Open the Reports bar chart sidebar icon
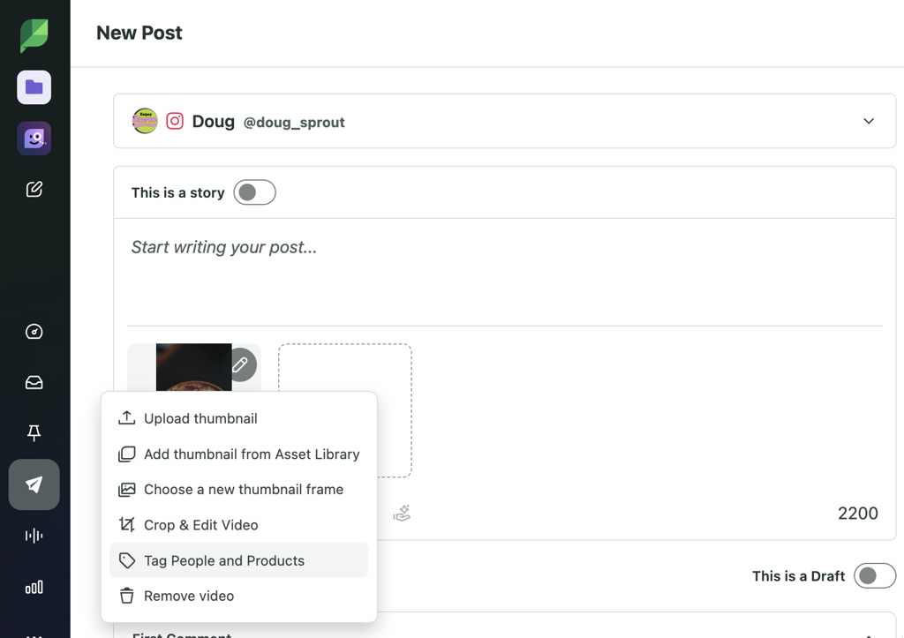The height and width of the screenshot is (638, 904). 34,588
